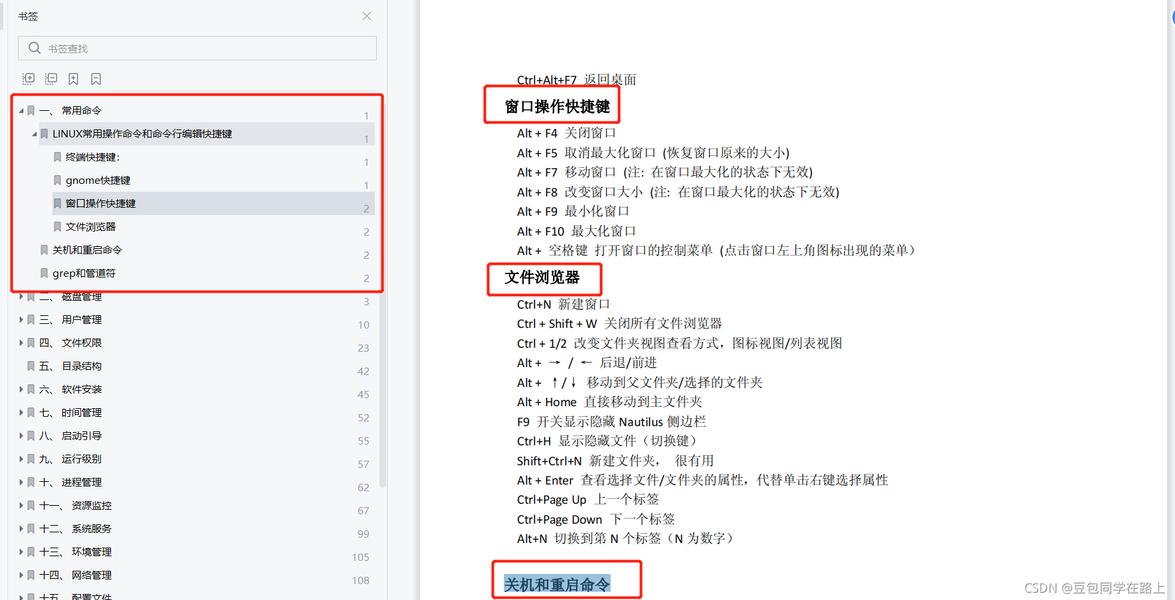Click the 六、软件安装 bookmark label

pyautogui.click(x=70, y=389)
